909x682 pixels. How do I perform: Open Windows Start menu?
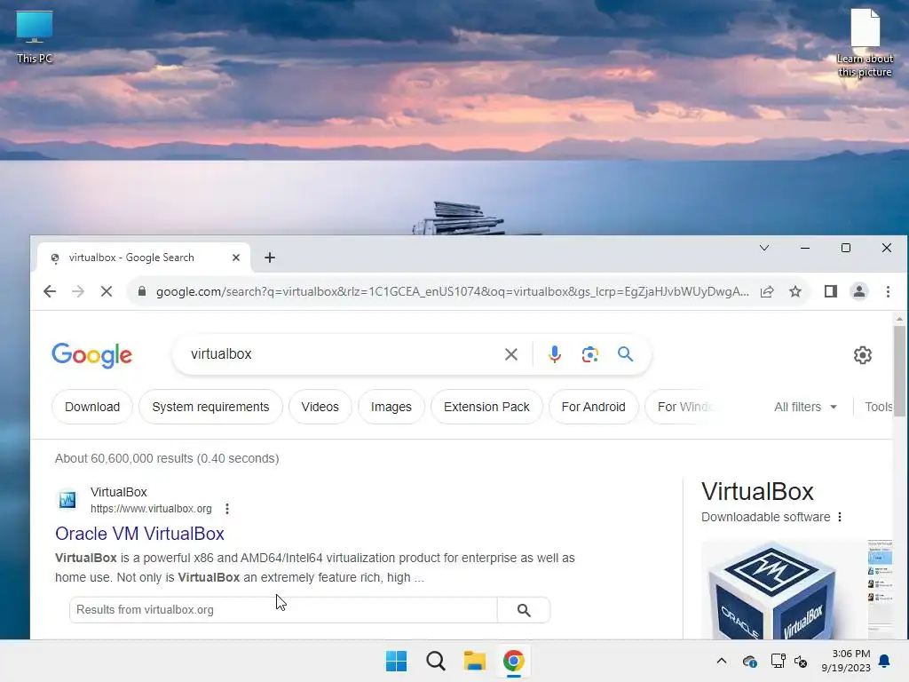pos(397,661)
